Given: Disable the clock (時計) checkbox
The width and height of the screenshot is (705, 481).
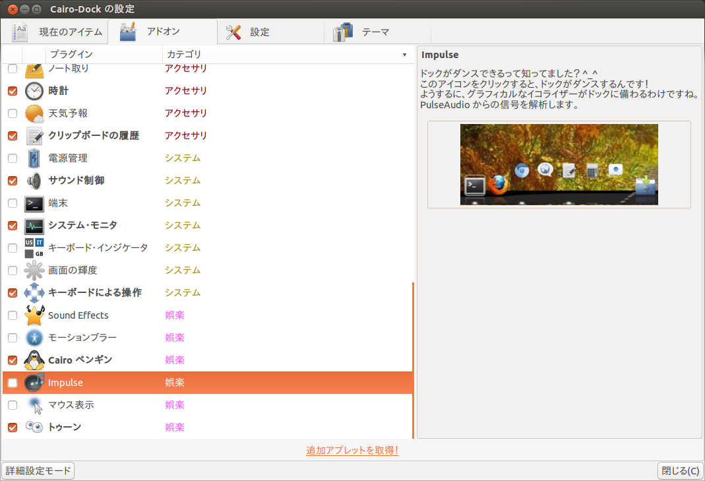Looking at the screenshot, I should click(13, 91).
